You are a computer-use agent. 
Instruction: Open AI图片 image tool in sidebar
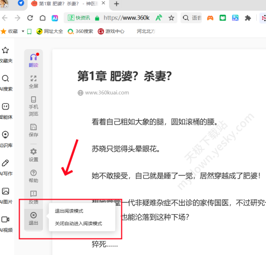(6, 194)
